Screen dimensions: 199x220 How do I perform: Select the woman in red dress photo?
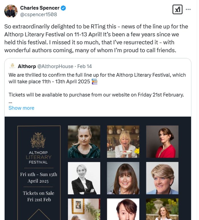point(162,142)
